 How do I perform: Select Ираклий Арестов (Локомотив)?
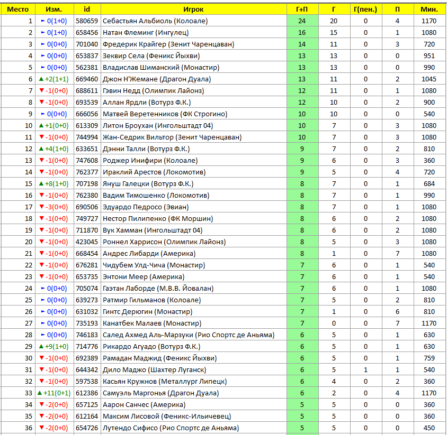pos(154,172)
